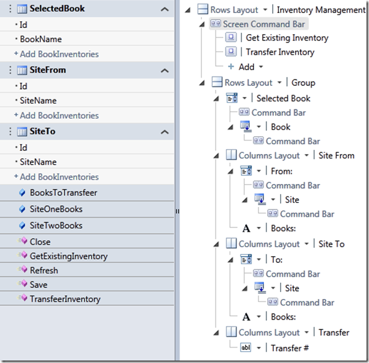Screen dimensions: 369x363
Task: Open the Columns Layout dropdown for Site To
Action: (x=306, y=244)
